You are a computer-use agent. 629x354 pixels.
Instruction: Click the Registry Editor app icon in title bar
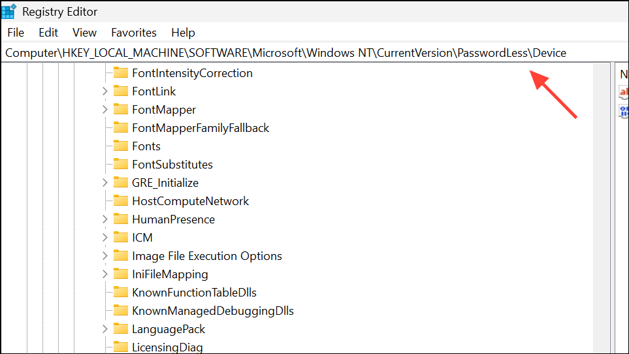click(8, 12)
